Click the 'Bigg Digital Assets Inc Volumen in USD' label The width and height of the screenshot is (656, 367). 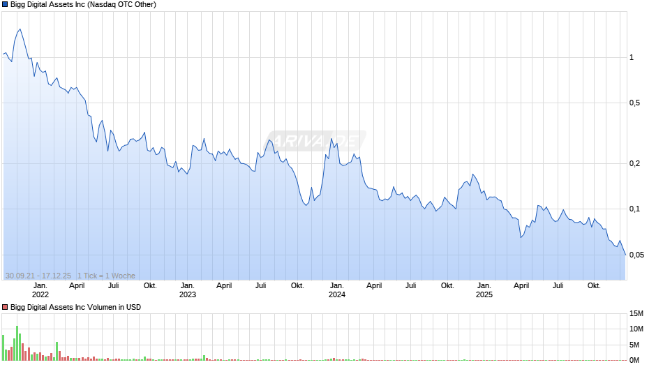(76, 307)
